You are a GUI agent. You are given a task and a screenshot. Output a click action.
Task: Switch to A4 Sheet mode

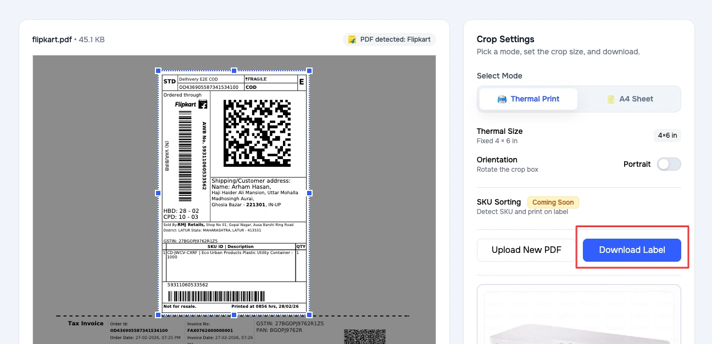coord(630,99)
